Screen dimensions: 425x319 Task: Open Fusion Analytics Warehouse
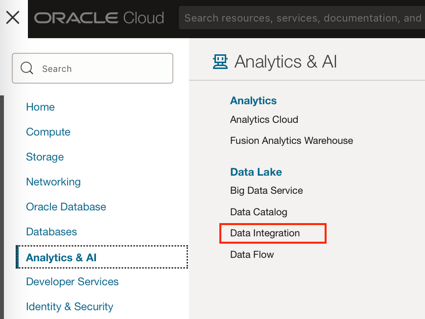[291, 140]
